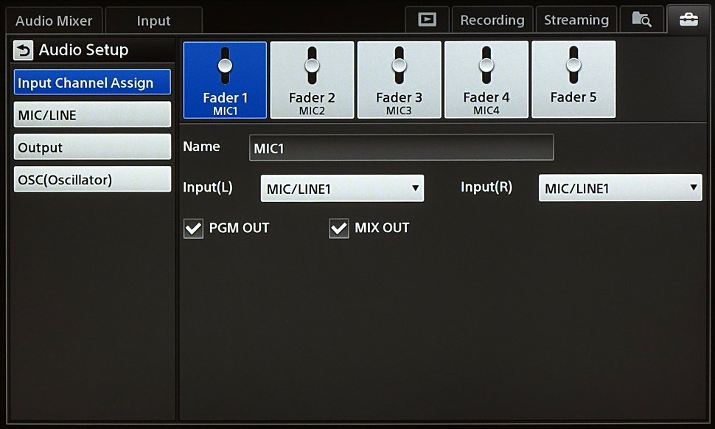Screen dimensions: 715x429
Task: Select the Fader 1 MIC1 channel icon
Action: coord(225,80)
